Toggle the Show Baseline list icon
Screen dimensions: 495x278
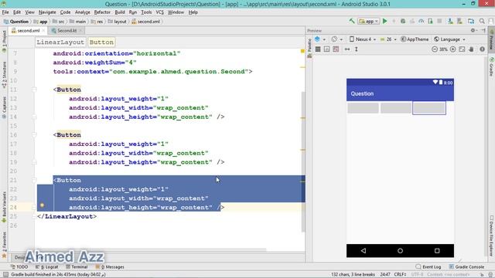coord(318,49)
